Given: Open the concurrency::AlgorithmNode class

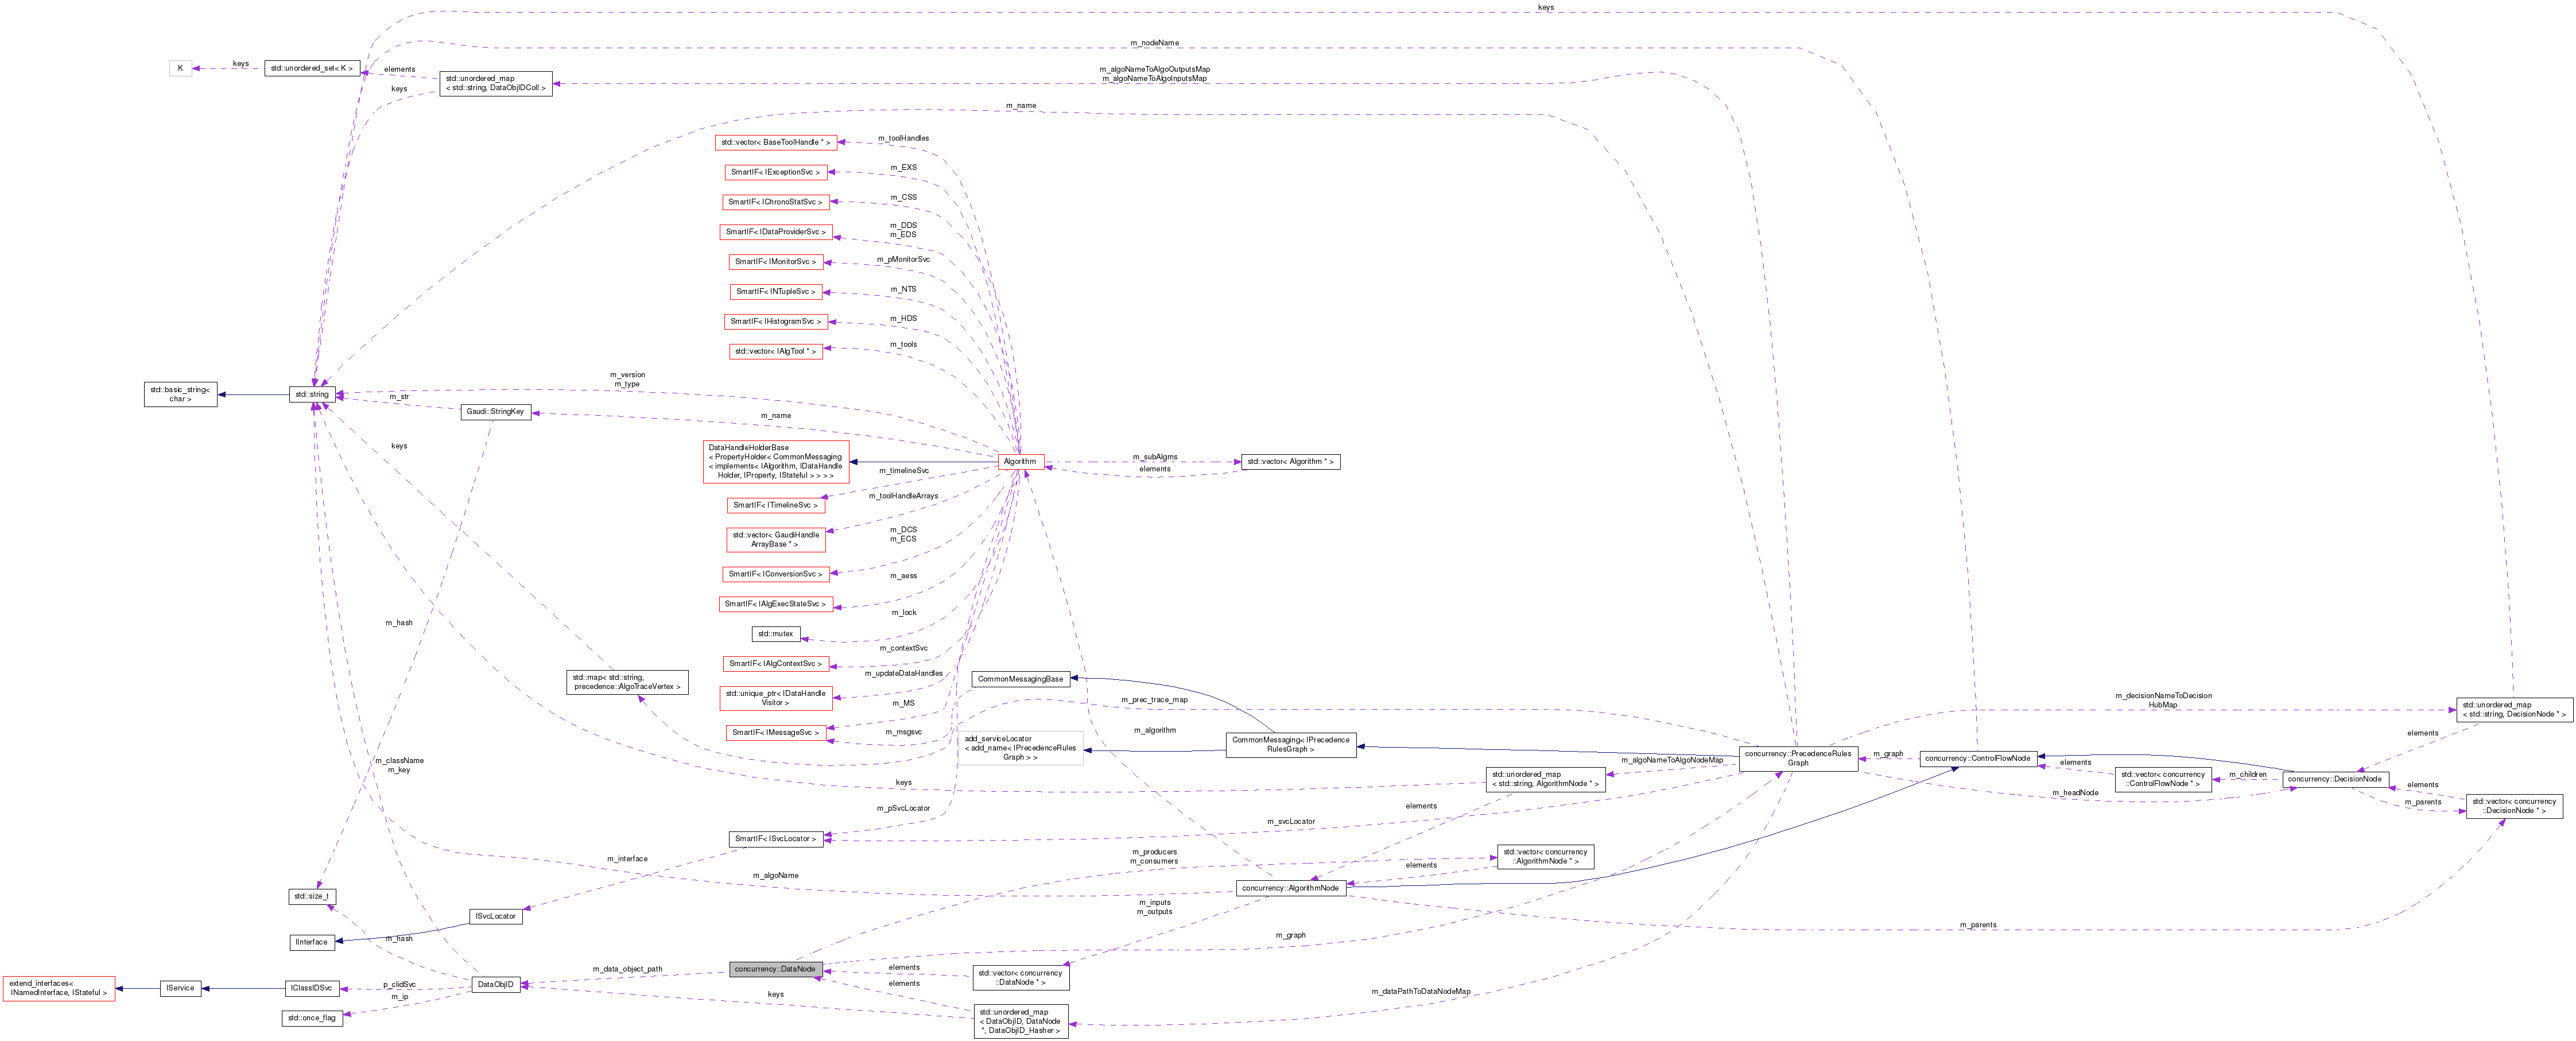Looking at the screenshot, I should 1292,887.
